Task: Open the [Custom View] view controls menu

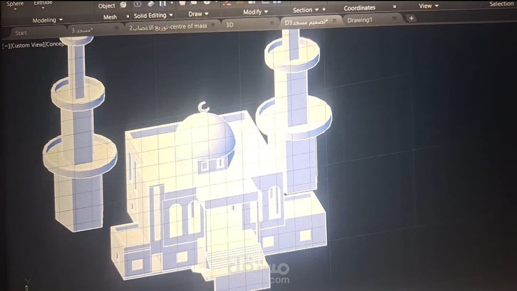Action: coord(27,45)
